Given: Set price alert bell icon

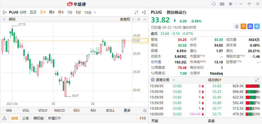Looking at the screenshot, I should click(237, 26).
